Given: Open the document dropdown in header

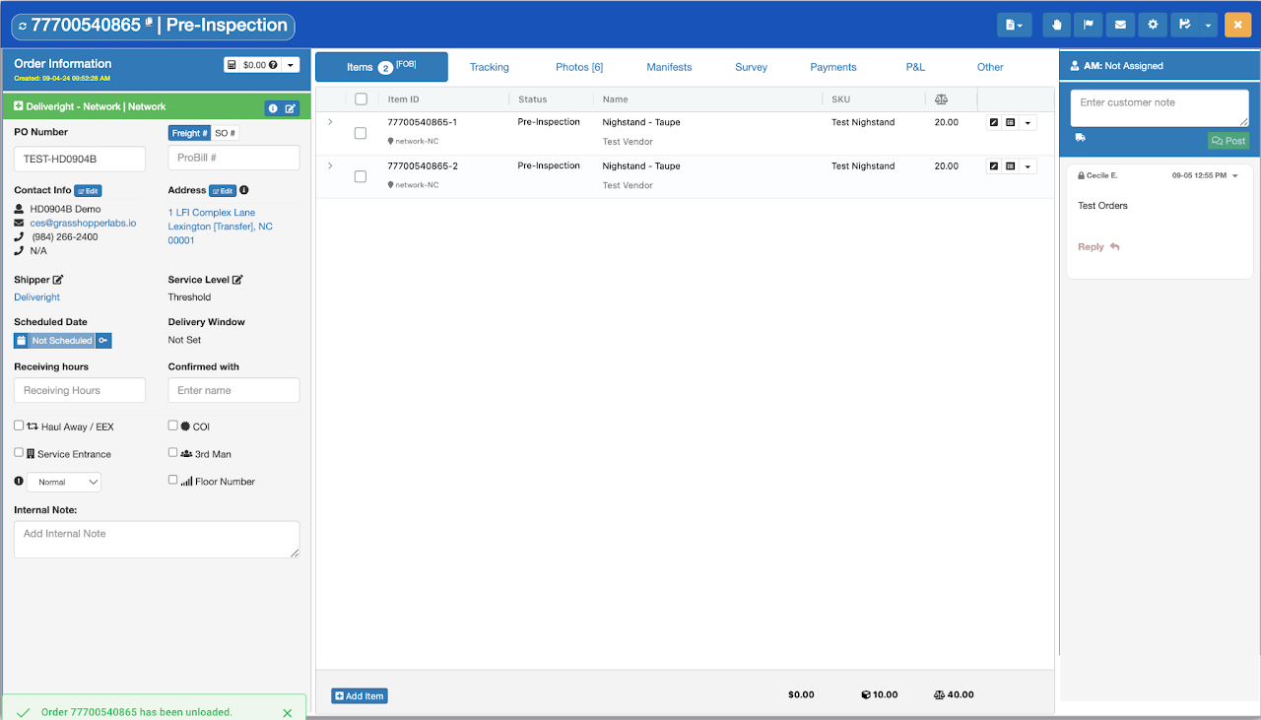Looking at the screenshot, I should click(x=1014, y=25).
